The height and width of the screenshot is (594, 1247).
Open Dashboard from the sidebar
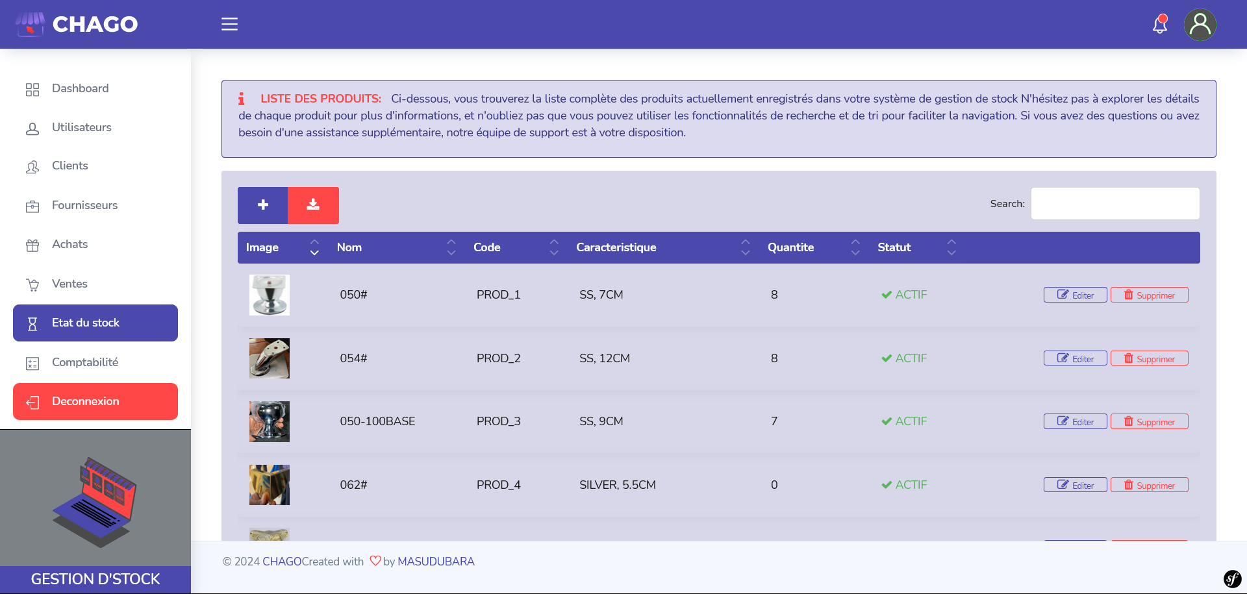[80, 88]
